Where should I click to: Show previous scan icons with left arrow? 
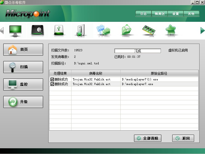tap(2, 31)
